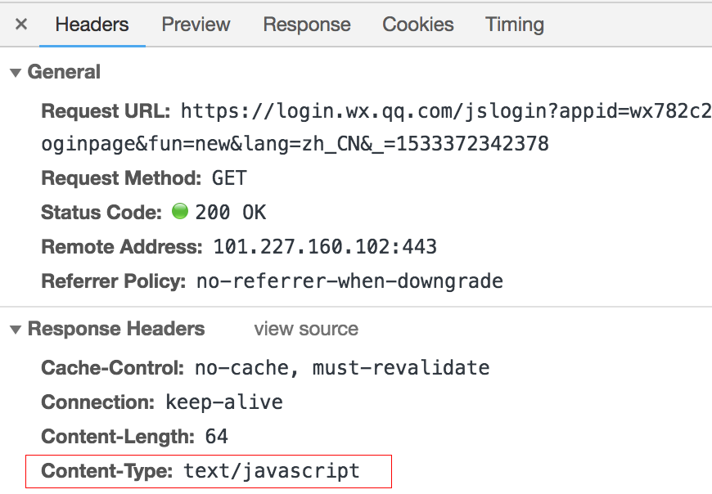Click the Request Method GET value
The height and width of the screenshot is (494, 712).
coord(229,178)
